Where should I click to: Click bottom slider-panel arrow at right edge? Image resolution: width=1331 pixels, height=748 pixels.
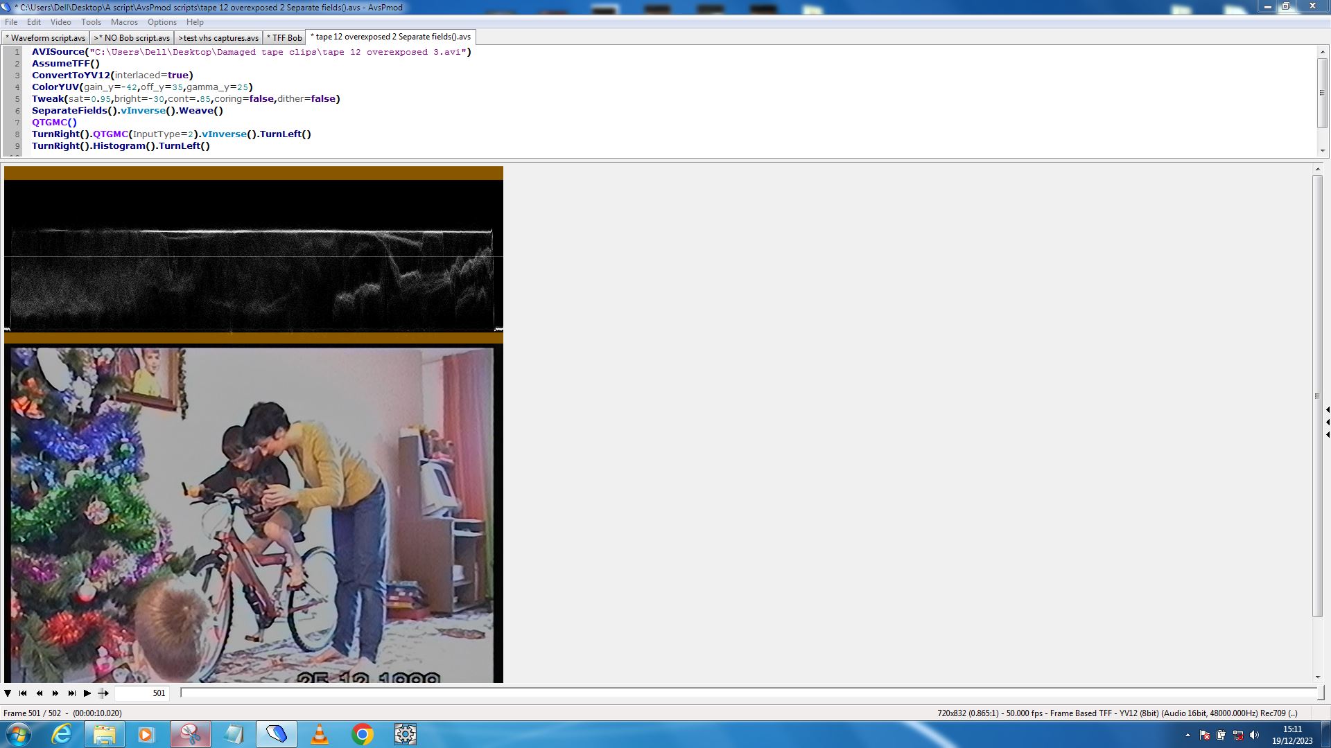coord(1328,435)
